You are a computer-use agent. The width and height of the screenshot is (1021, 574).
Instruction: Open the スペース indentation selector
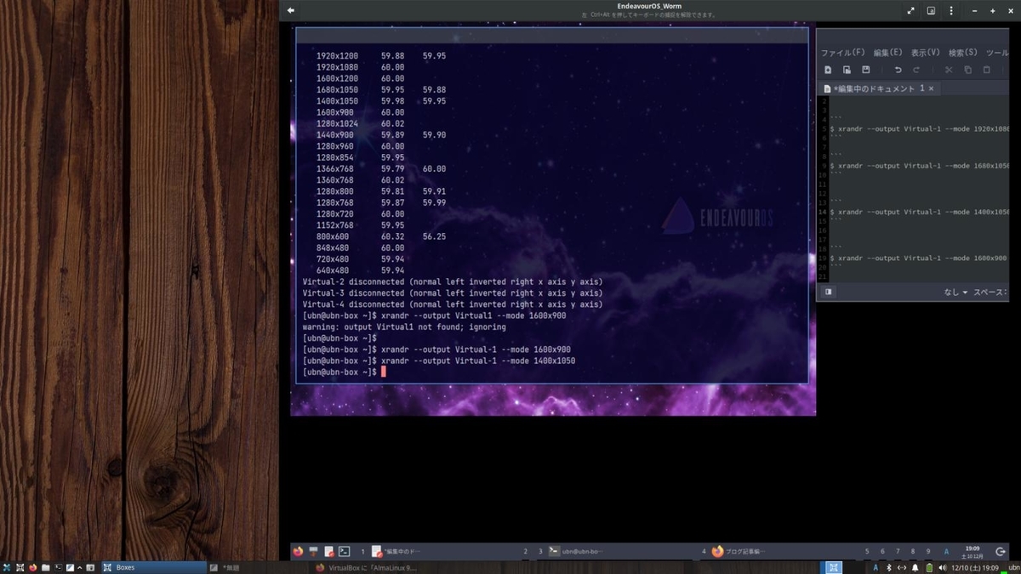click(x=990, y=292)
